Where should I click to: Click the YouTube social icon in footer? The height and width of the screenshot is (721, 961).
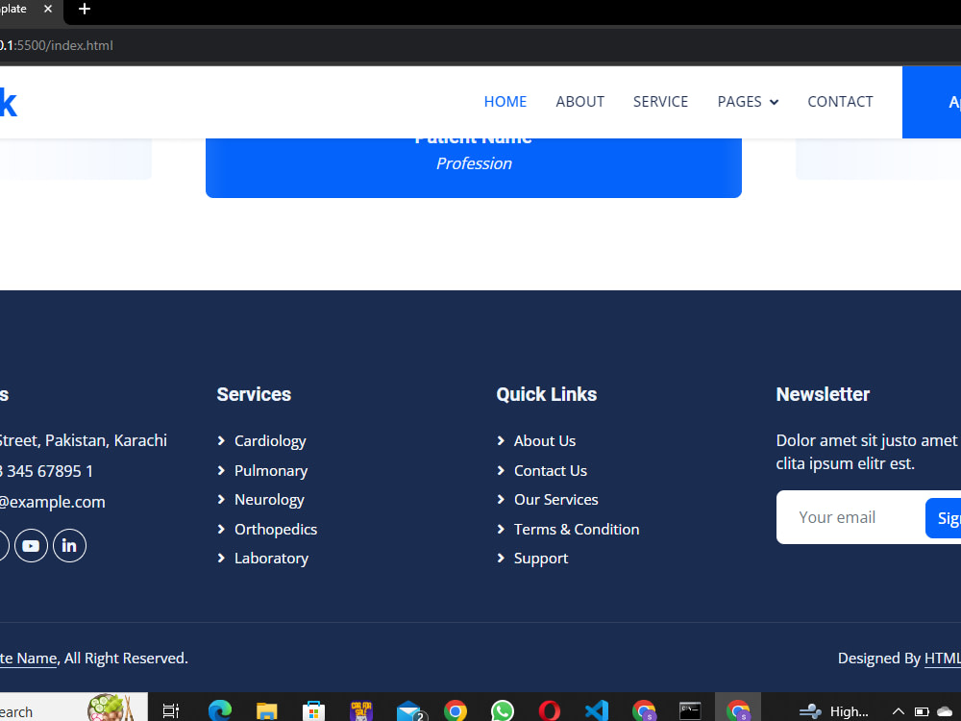(31, 546)
